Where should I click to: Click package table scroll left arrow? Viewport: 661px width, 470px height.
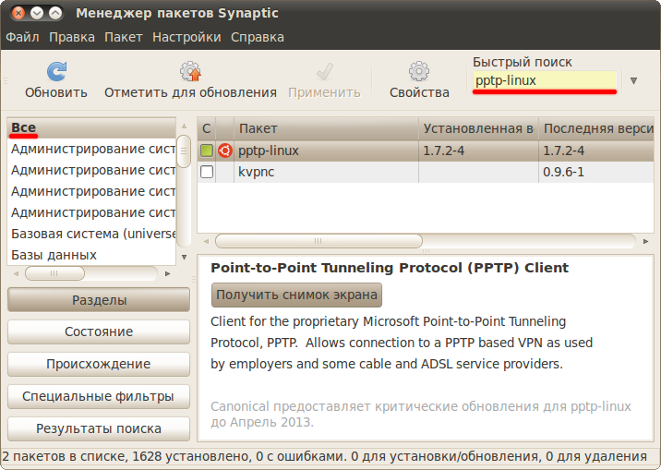[x=206, y=241]
